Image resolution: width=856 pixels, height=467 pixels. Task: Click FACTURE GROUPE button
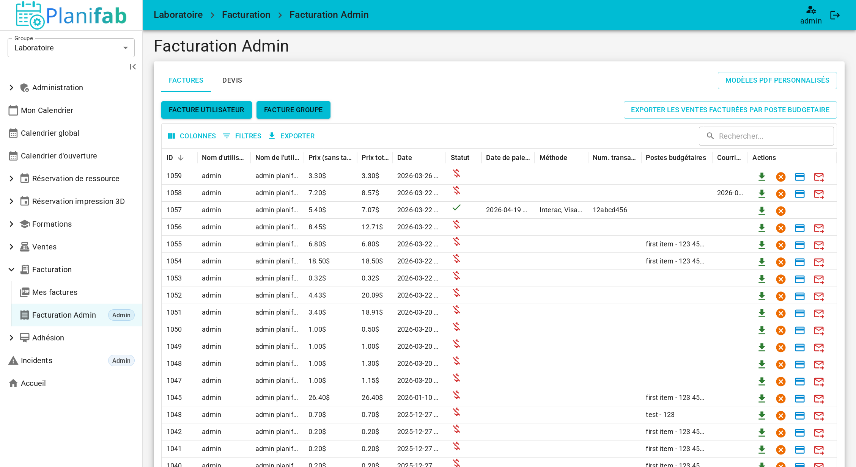[x=293, y=110]
